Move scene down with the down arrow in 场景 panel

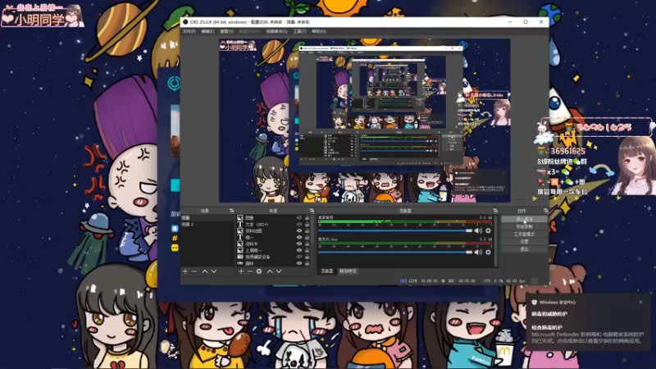point(214,271)
